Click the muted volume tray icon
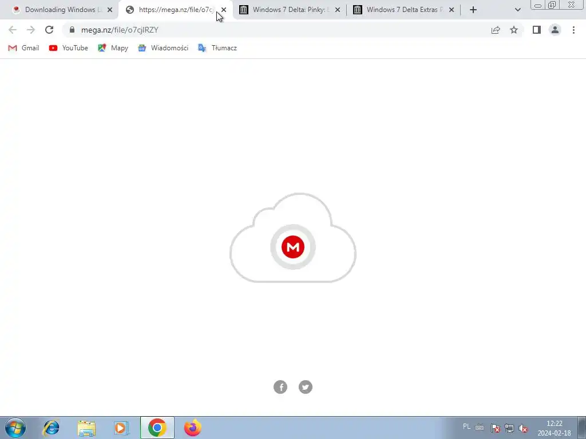 524,428
